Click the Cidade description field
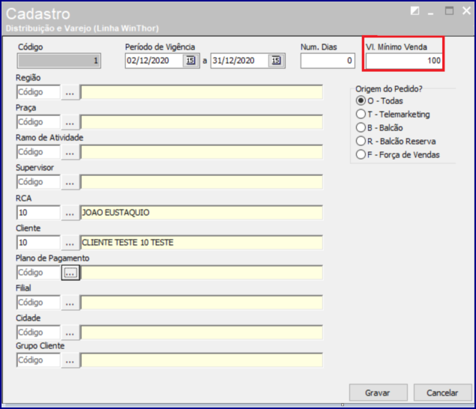 (201, 333)
